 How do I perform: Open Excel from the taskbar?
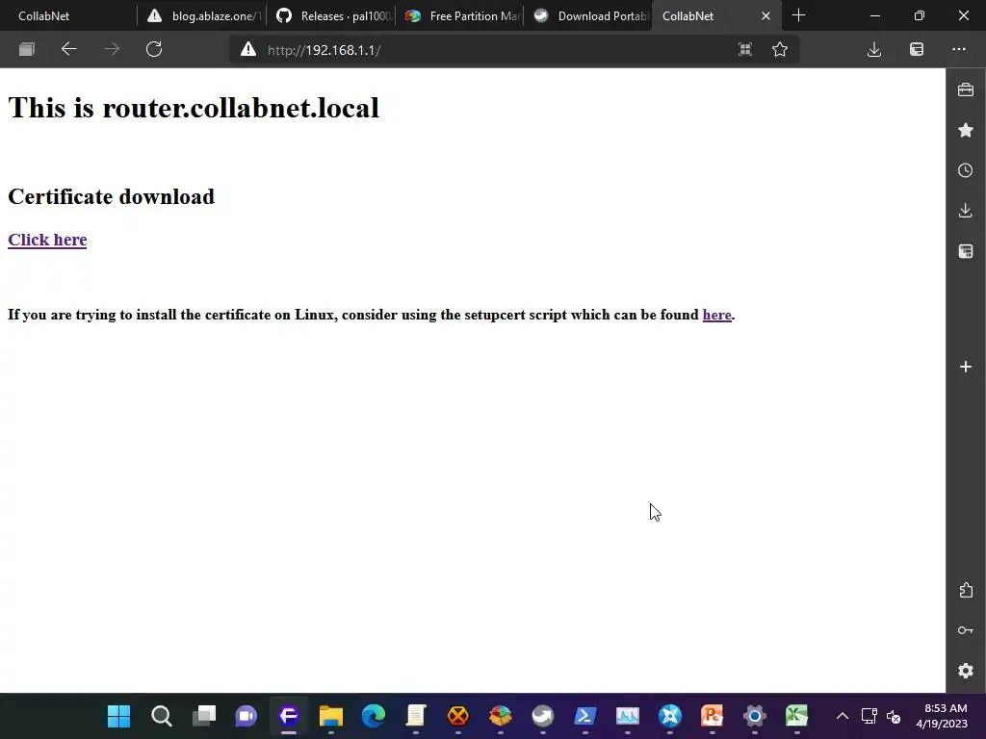tap(796, 716)
